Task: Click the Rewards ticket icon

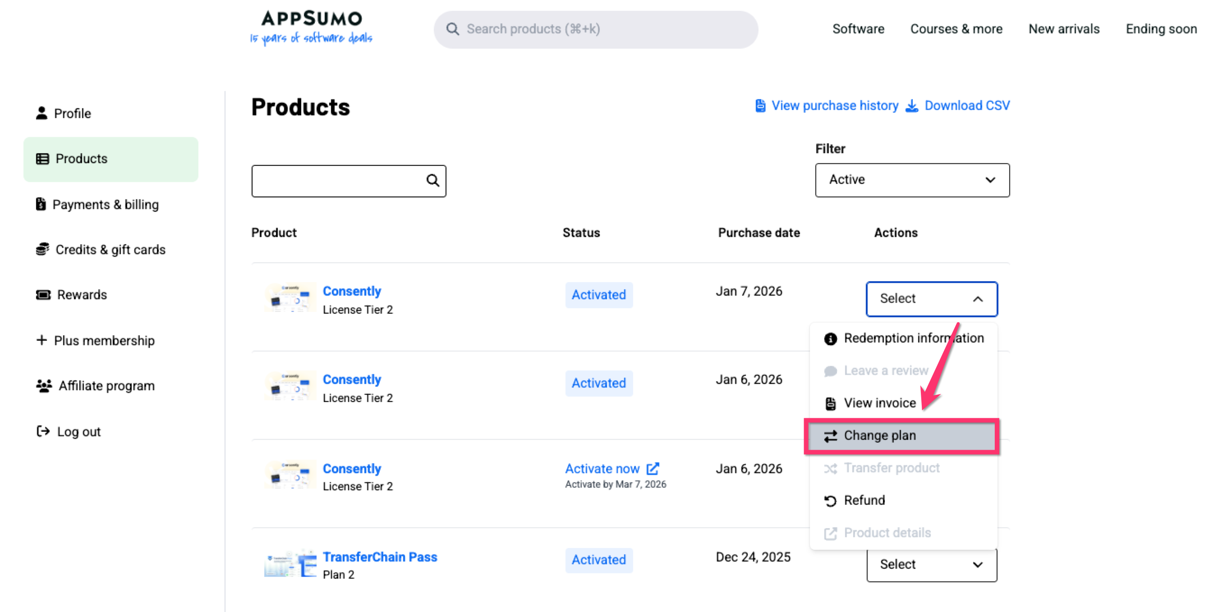Action: point(43,295)
